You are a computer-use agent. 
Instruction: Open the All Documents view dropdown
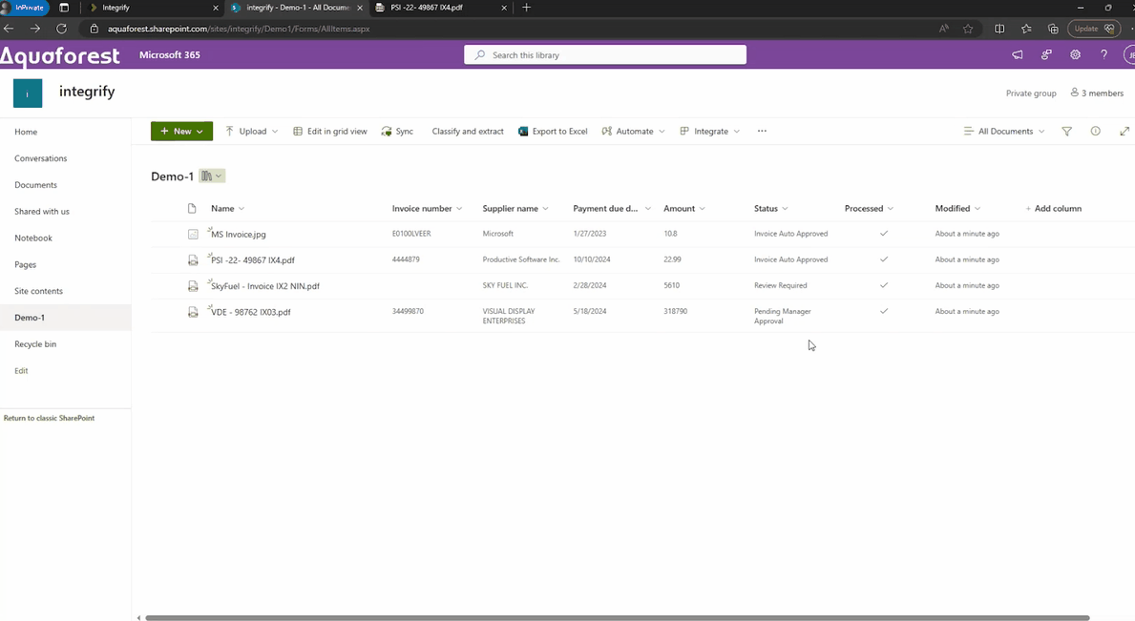coord(1004,132)
